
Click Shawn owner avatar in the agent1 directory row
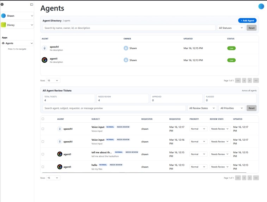[126, 60]
